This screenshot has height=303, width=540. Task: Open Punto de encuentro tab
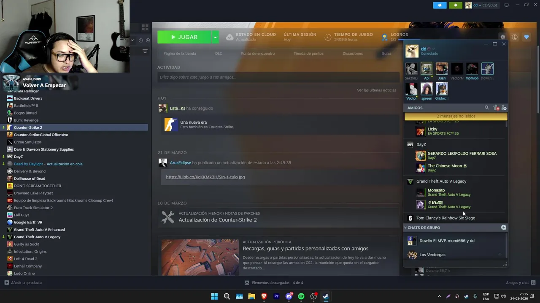(x=258, y=53)
